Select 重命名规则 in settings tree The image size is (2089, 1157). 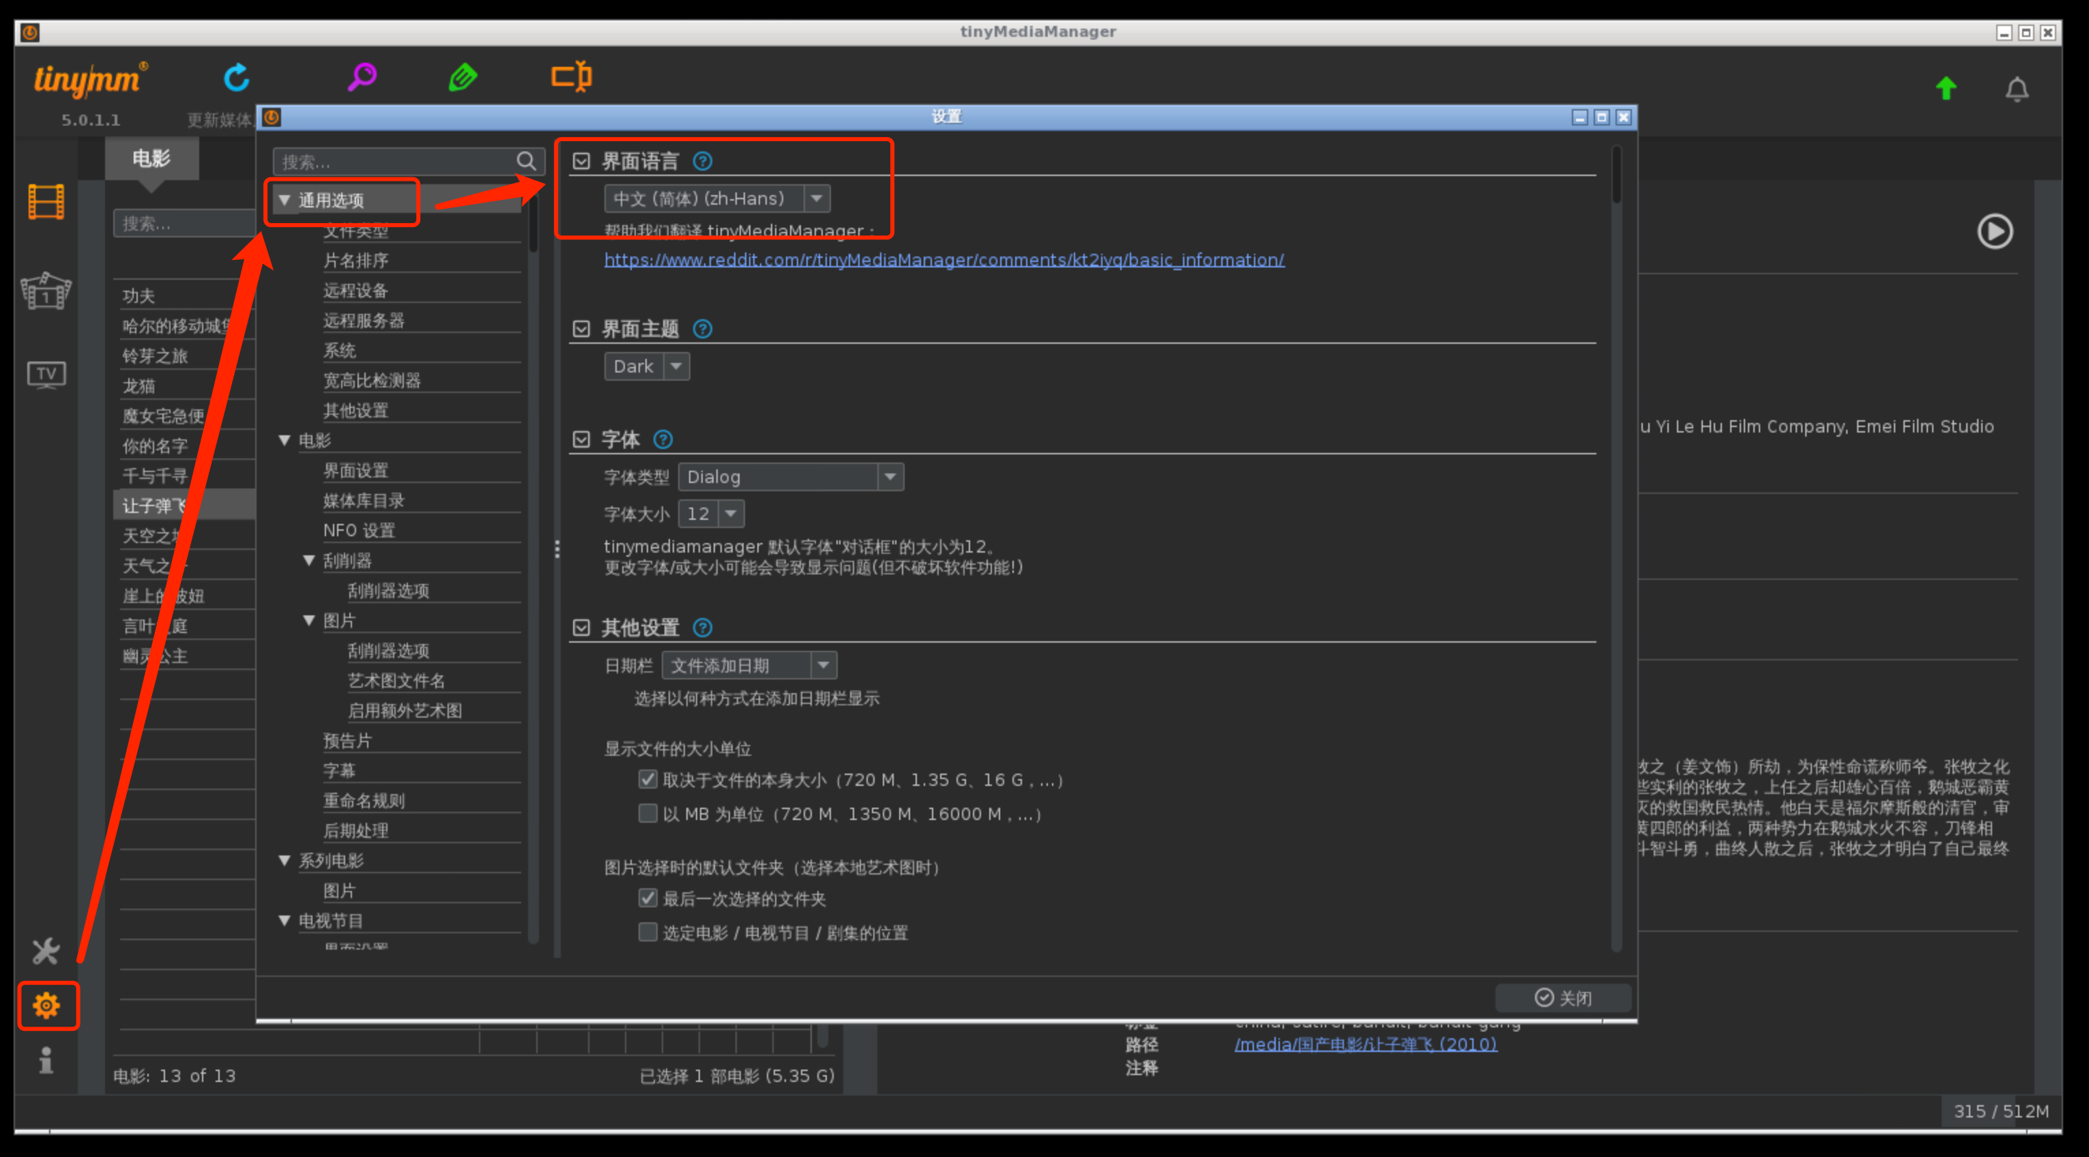364,800
